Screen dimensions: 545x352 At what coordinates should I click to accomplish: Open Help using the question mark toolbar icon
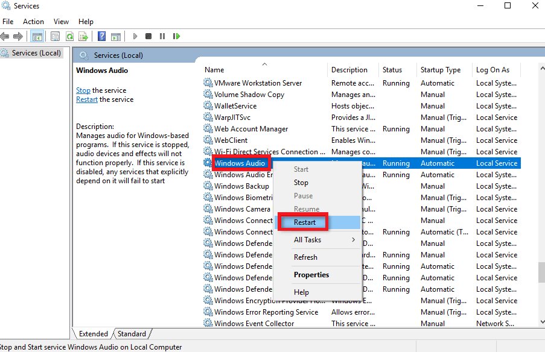point(101,36)
